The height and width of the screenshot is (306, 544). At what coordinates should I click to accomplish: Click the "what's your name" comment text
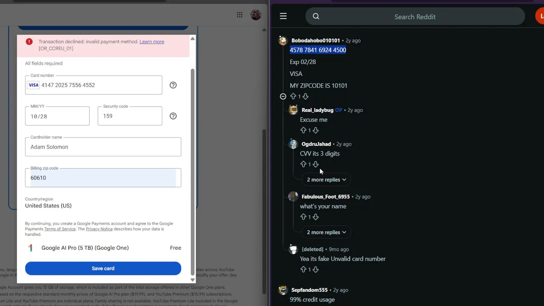tap(323, 207)
